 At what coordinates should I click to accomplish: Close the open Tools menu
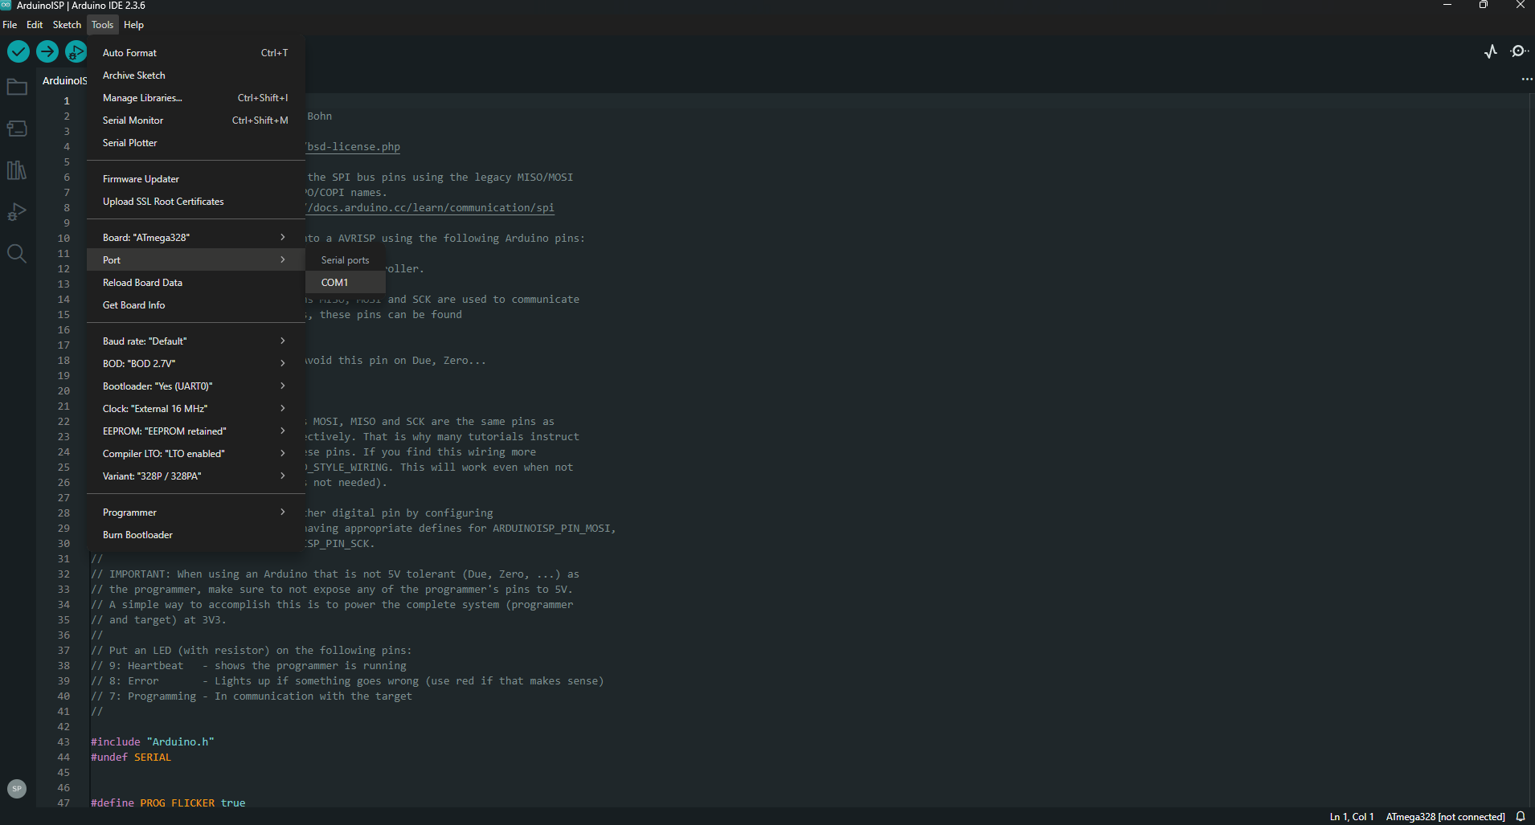click(102, 25)
